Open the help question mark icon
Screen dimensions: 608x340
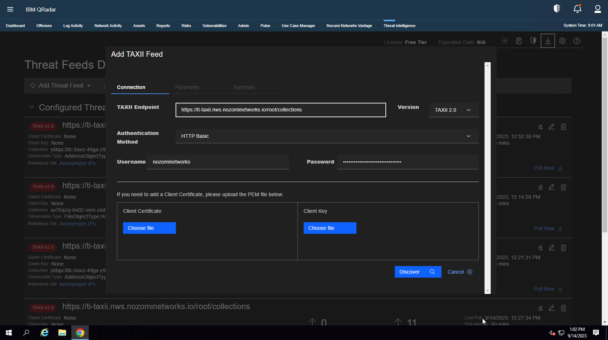coord(577,41)
